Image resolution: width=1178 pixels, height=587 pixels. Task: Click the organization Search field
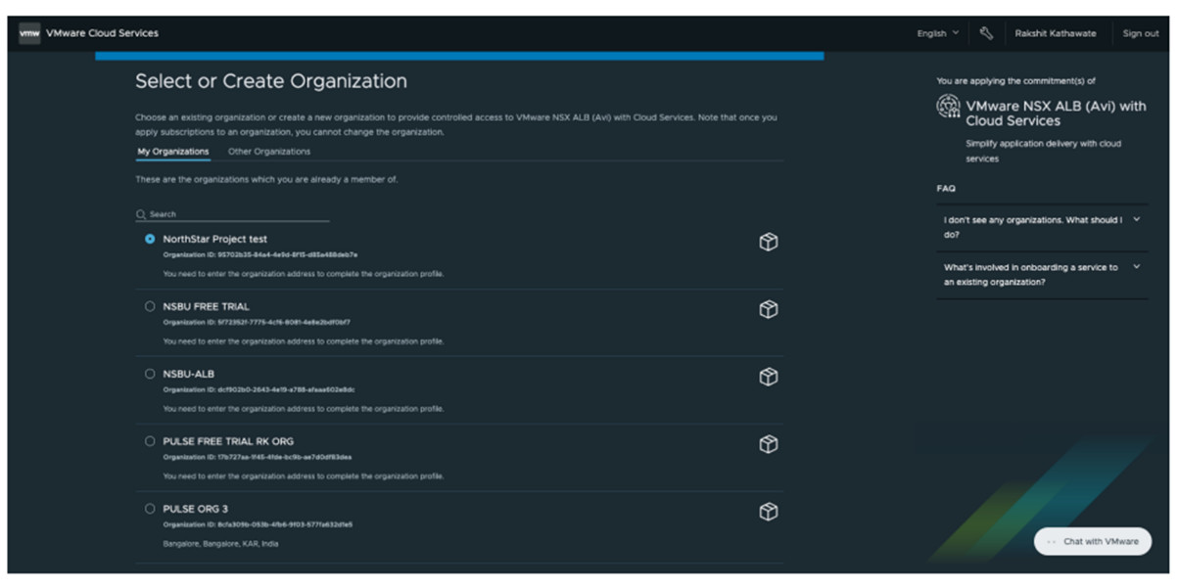pos(235,214)
